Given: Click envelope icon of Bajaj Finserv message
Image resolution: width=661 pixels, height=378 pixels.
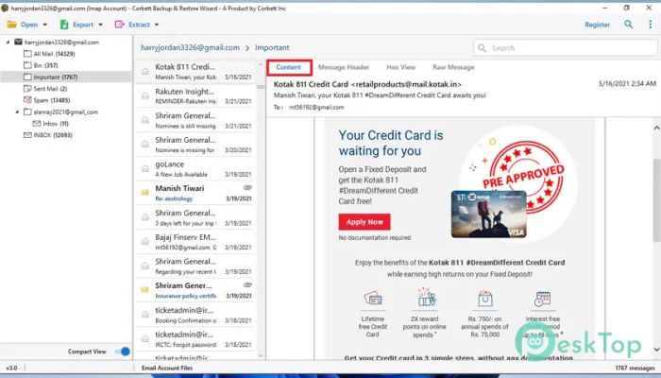Looking at the screenshot, I should (145, 242).
